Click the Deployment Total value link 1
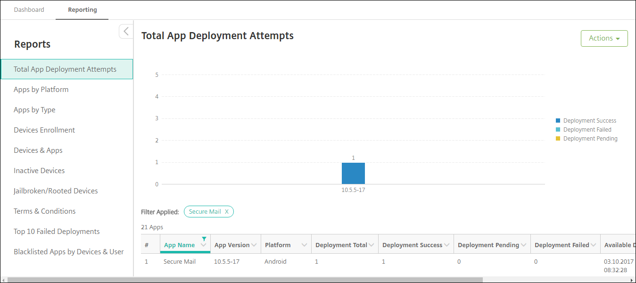Viewport: 636px width, 283px height. [317, 262]
